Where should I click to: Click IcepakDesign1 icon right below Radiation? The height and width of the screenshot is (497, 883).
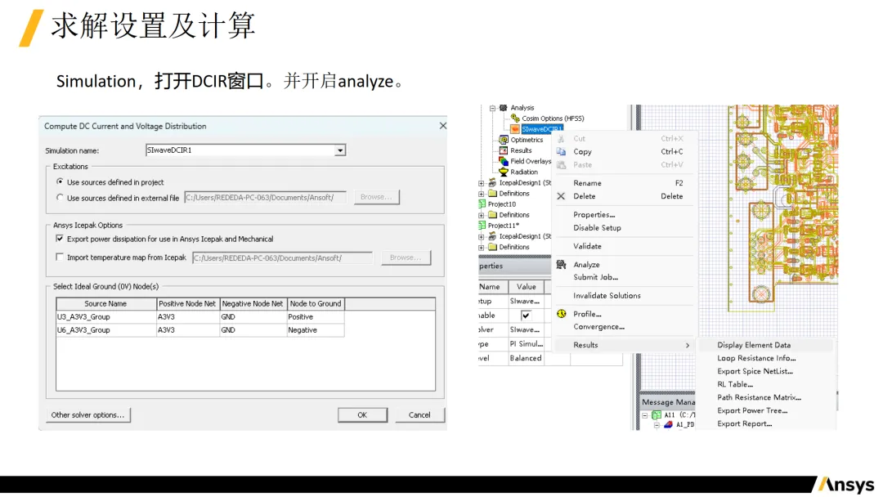492,182
